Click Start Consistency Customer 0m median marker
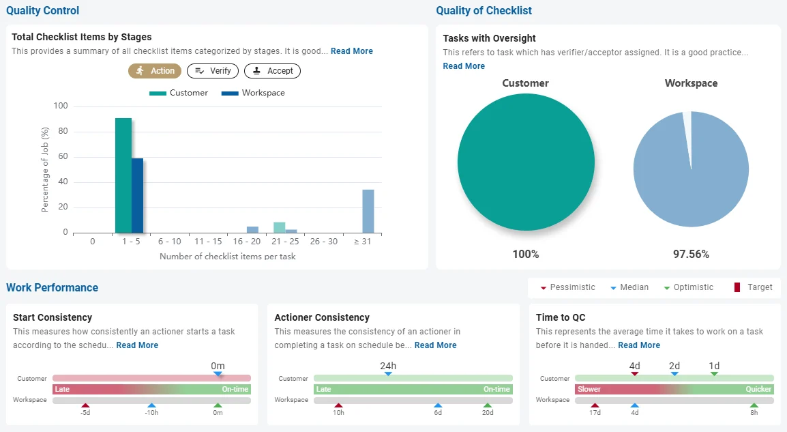The width and height of the screenshot is (787, 432). click(x=218, y=374)
